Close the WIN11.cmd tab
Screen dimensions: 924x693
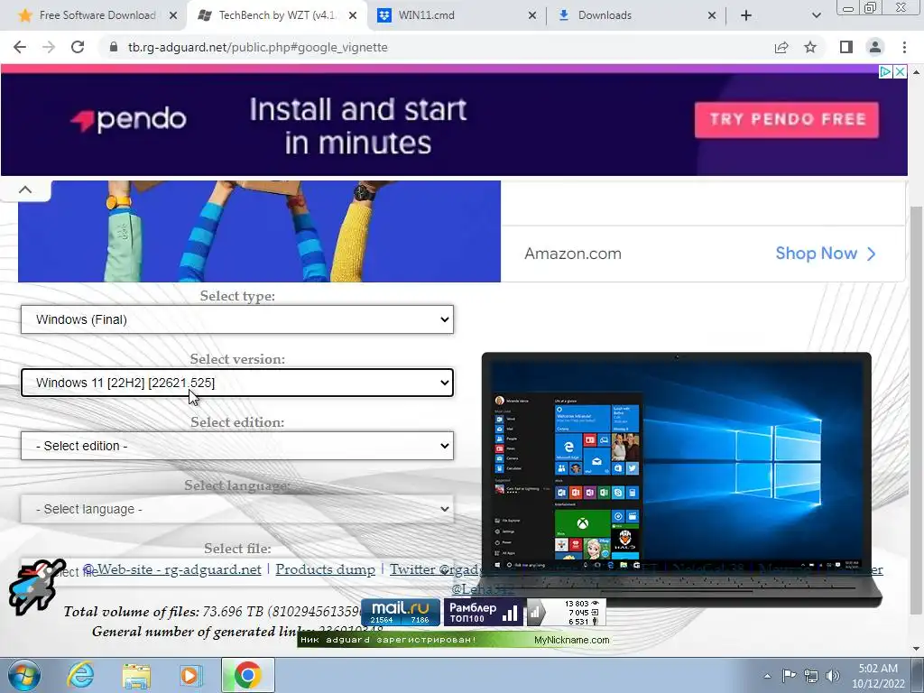click(532, 15)
